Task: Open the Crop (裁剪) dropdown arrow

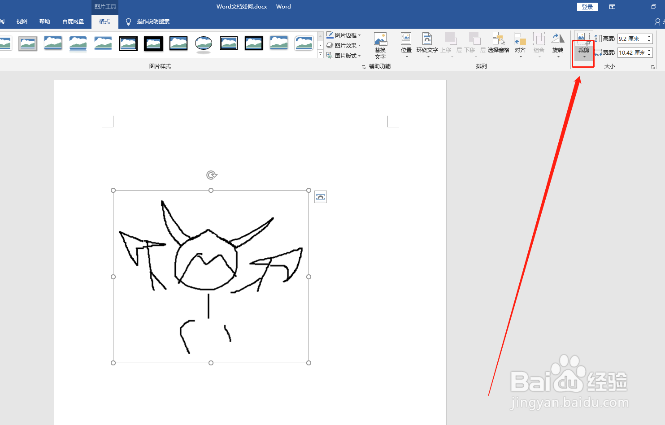Action: 584,56
